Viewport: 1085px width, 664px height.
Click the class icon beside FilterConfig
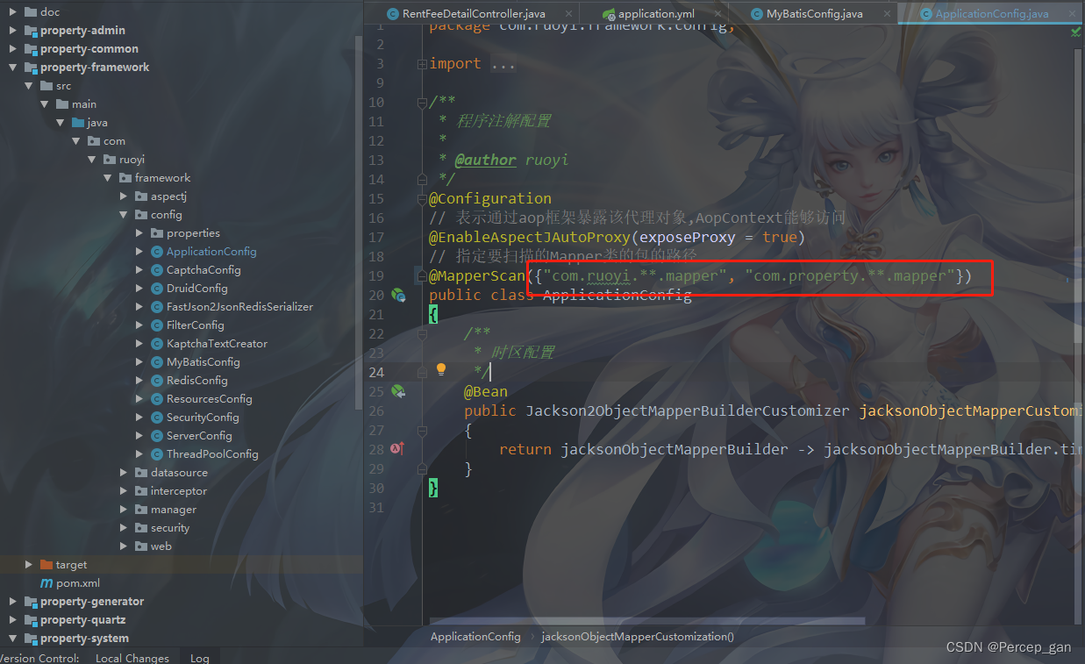157,325
